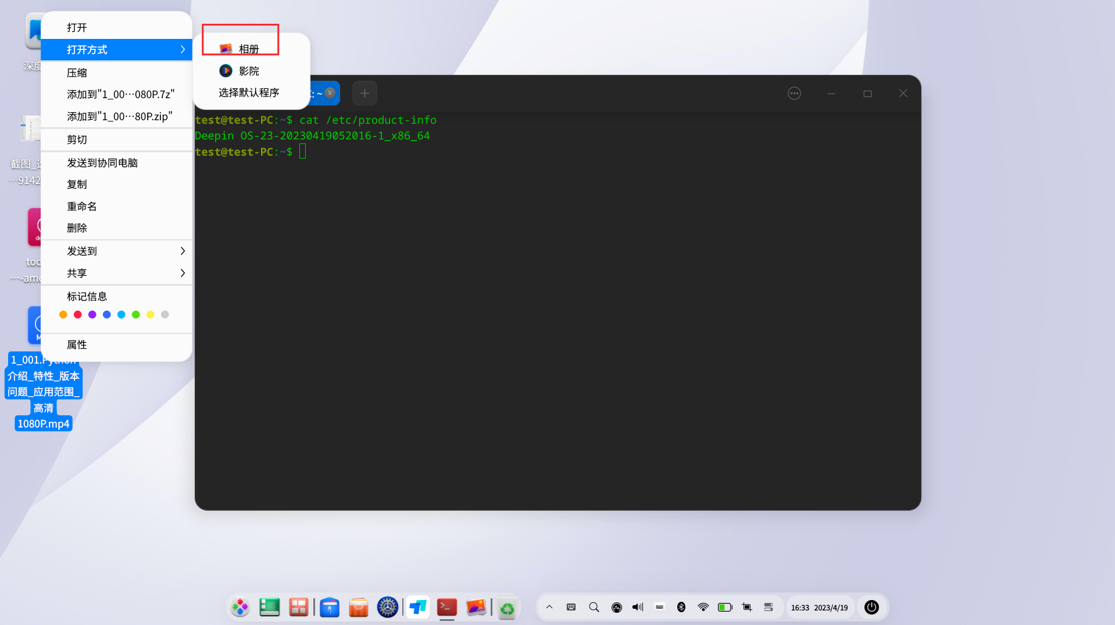Open the Terminal icon in the dock
The width and height of the screenshot is (1115, 625).
coord(446,607)
